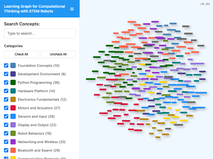Click the "Display and Output (22)" label
The height and width of the screenshot is (159, 213).
[x=37, y=125]
